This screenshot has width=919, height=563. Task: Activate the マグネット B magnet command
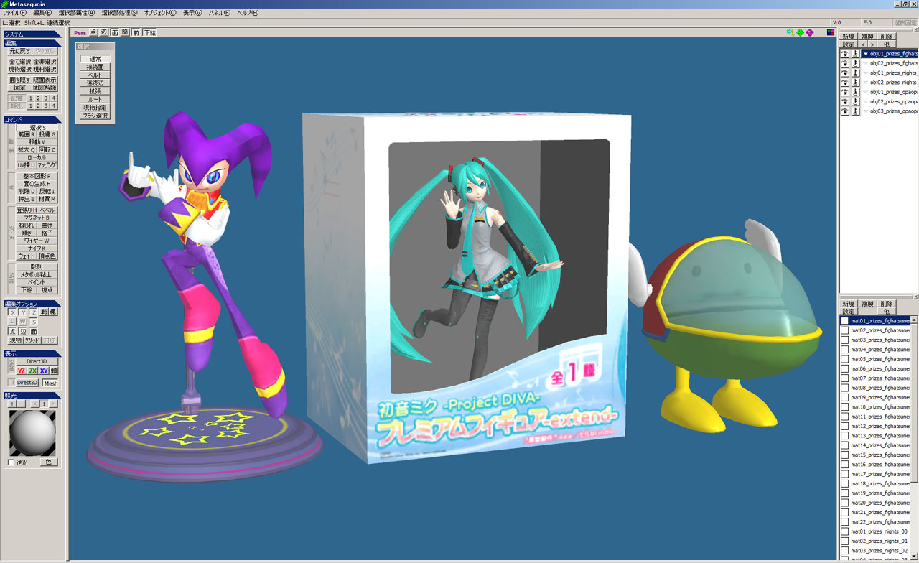[x=38, y=218]
